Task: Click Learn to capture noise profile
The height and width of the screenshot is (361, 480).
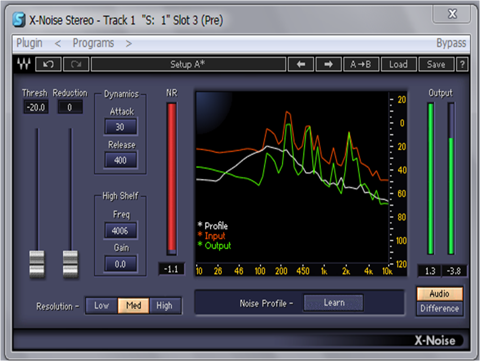Action: (x=334, y=303)
